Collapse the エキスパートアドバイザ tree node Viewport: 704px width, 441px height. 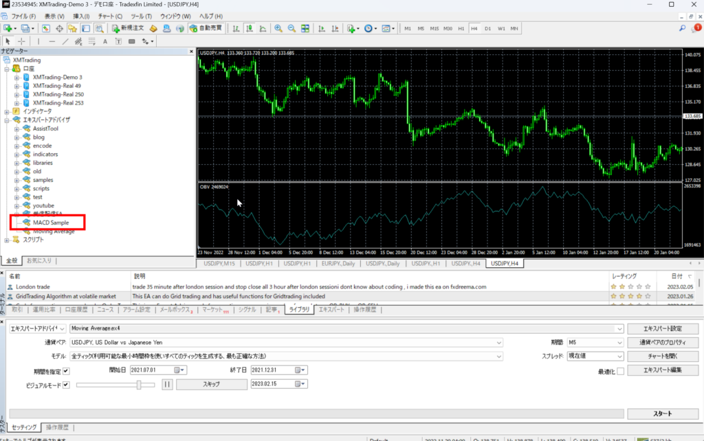[7, 120]
